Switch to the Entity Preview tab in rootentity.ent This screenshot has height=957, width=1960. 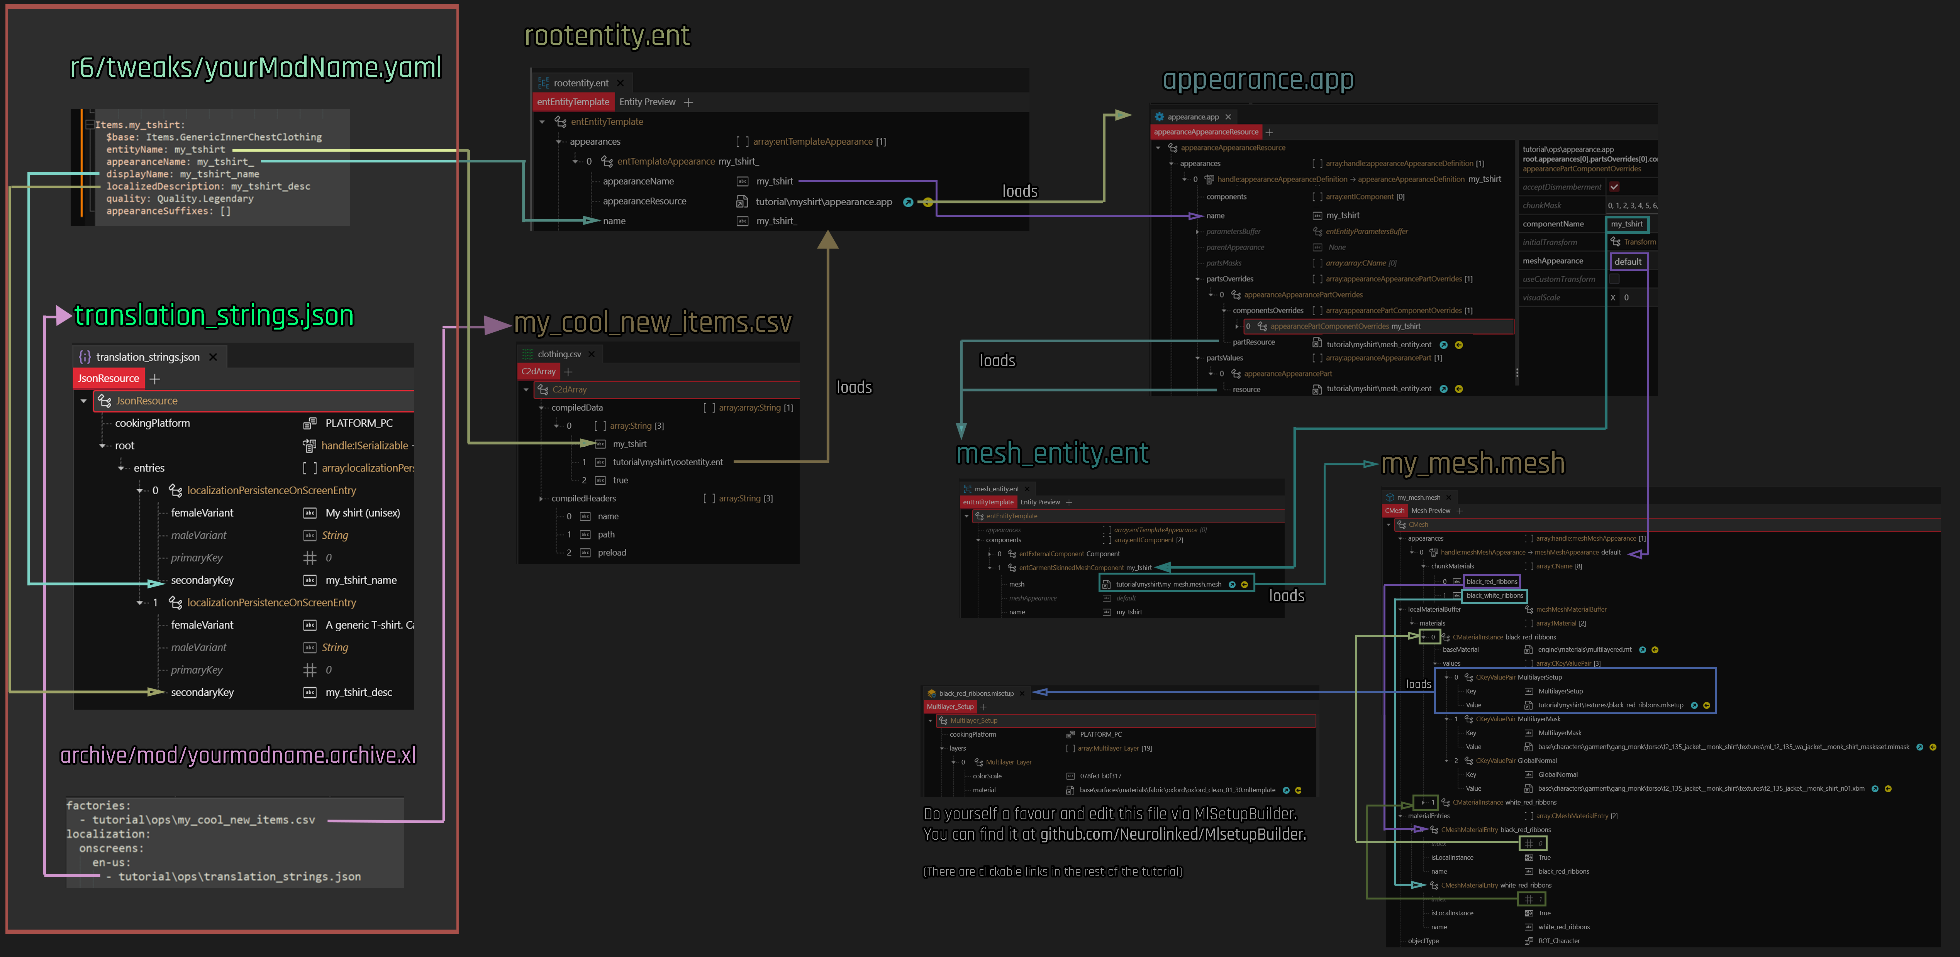click(647, 102)
